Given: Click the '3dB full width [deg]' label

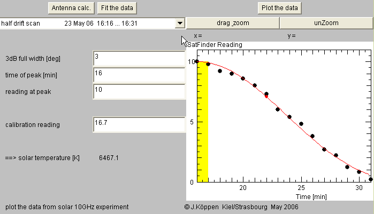Looking at the screenshot, I should pyautogui.click(x=33, y=59).
